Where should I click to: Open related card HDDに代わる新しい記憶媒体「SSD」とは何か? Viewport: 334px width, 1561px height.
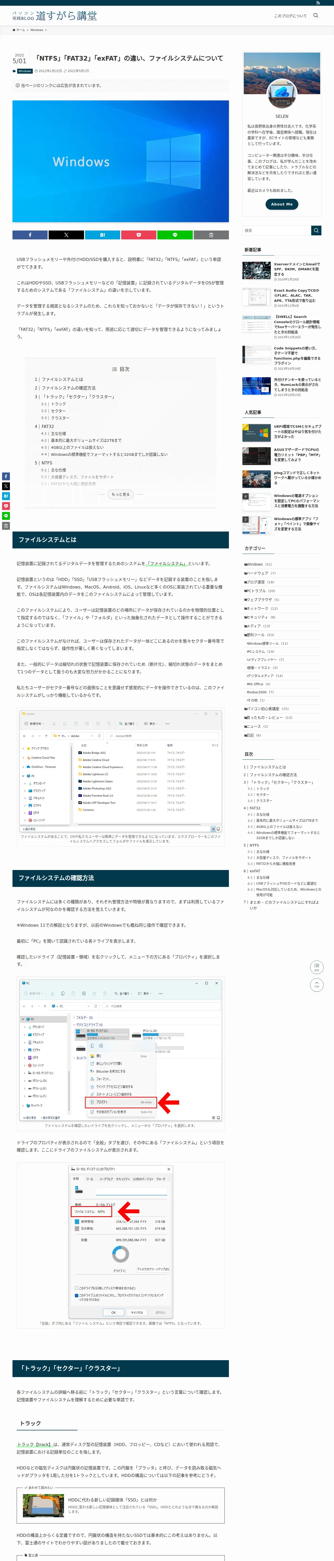point(121,1506)
